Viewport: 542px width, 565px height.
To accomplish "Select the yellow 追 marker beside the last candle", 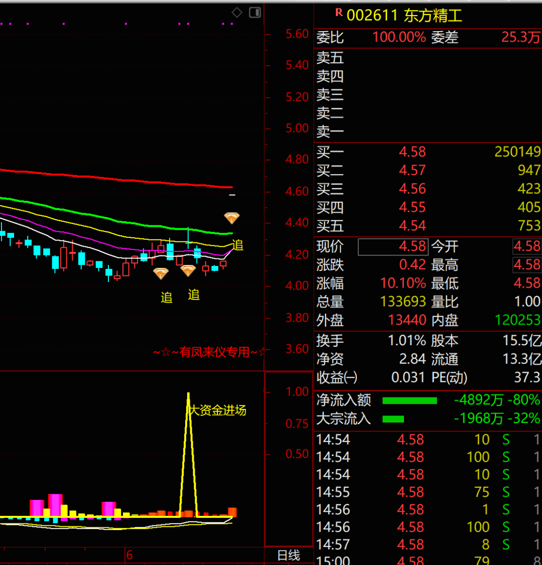I will pyautogui.click(x=237, y=245).
